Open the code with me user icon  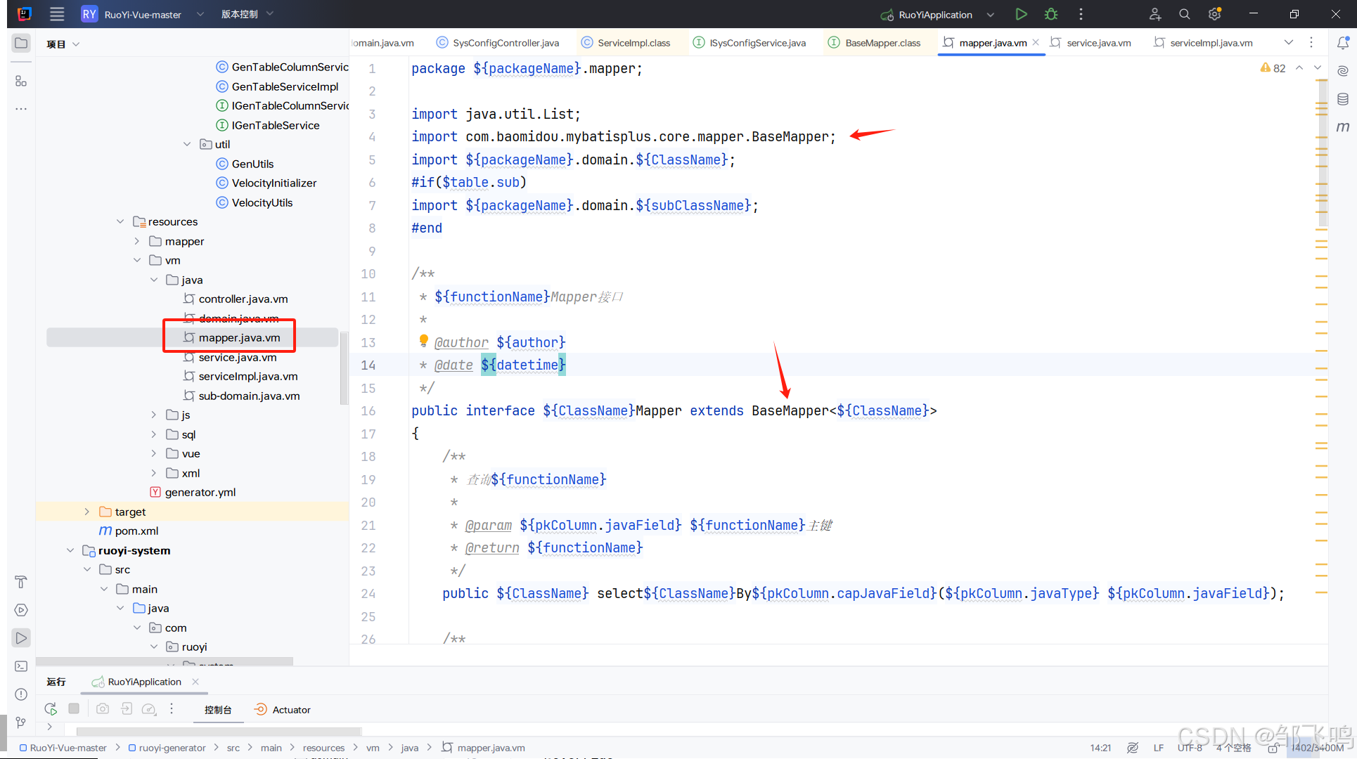coord(1155,14)
